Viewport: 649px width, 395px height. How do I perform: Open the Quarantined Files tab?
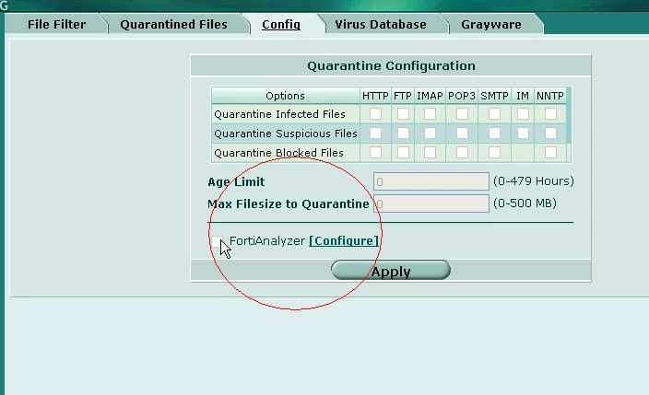click(x=174, y=25)
